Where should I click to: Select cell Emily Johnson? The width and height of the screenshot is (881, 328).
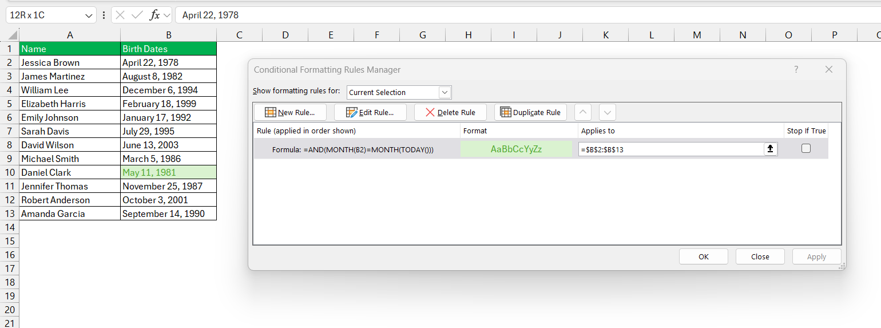70,117
